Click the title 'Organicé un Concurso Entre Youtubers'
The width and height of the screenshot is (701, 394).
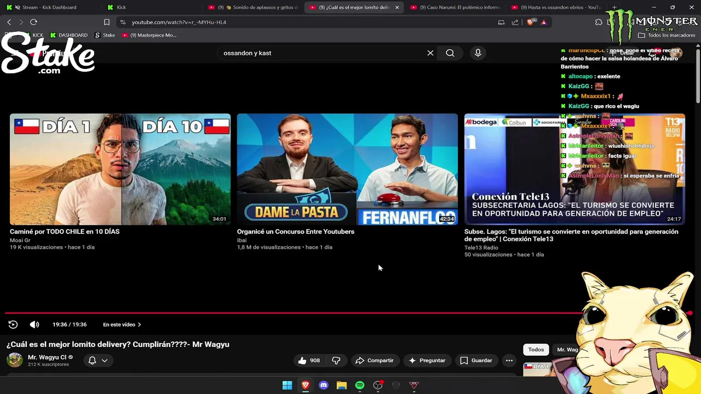tap(296, 231)
